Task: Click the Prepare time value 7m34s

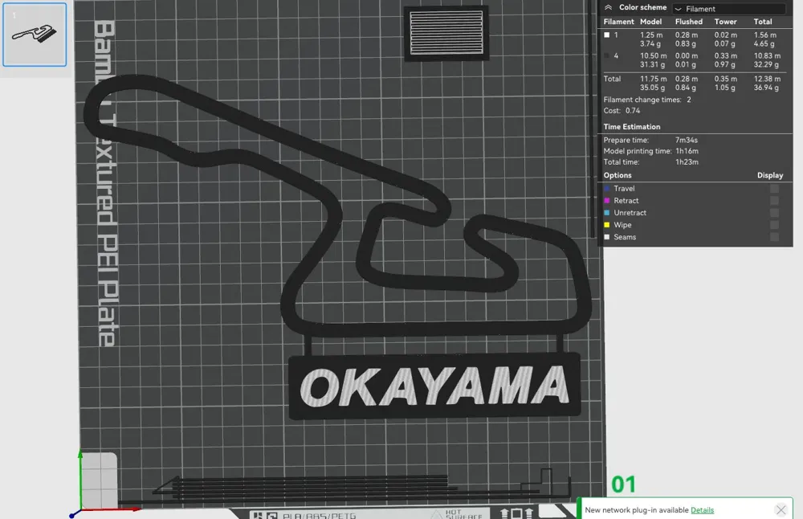Action: coord(687,141)
